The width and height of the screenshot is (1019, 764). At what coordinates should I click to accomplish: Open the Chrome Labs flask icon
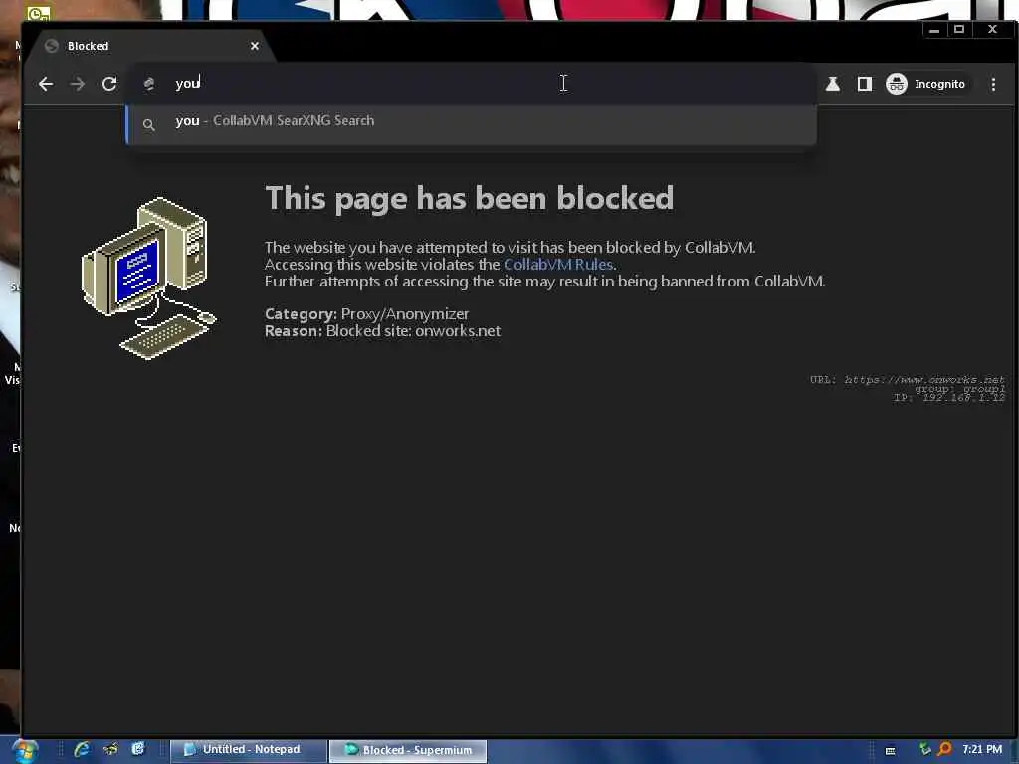pos(833,84)
